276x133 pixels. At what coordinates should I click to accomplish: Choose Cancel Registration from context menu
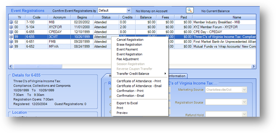[130, 40]
